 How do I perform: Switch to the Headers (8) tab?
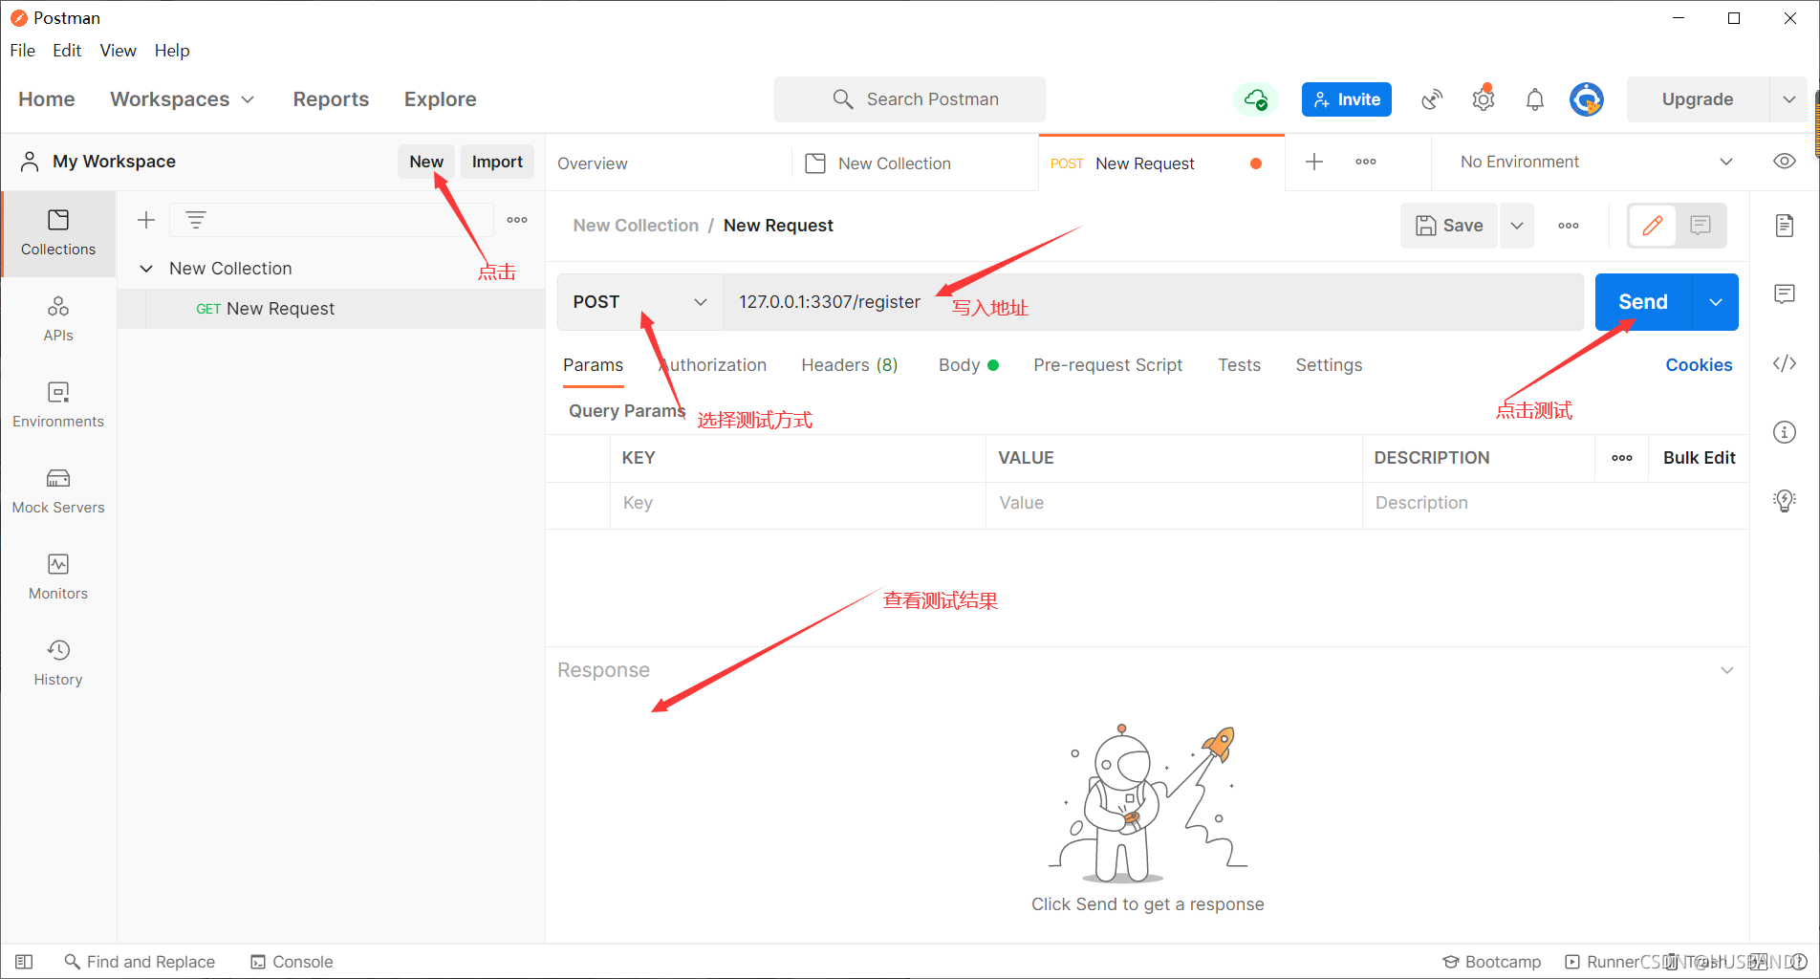click(850, 365)
